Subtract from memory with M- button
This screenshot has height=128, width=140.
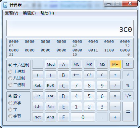tap(128, 64)
